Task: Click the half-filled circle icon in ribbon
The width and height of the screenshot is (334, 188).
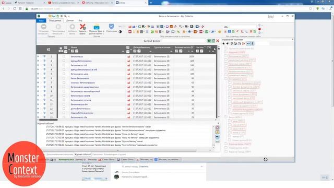Action: pyautogui.click(x=120, y=31)
